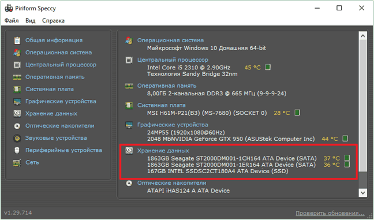Click the optical disc icon in summary panel
This screenshot has width=374, height=220.
pos(129,183)
